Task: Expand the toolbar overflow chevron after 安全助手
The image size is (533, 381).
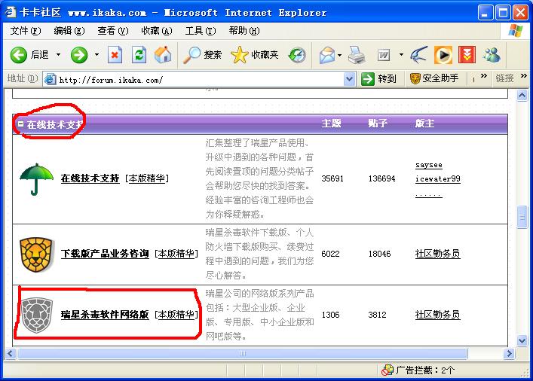Action: point(484,76)
